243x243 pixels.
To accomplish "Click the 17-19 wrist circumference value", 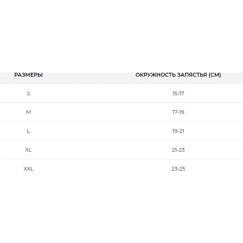I will pos(178,112).
